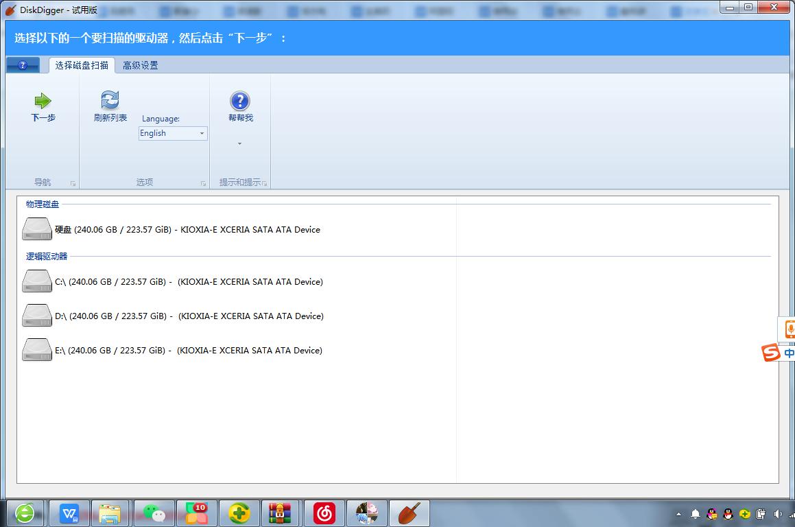Image resolution: width=795 pixels, height=527 pixels.
Task: Expand the arrow below the 帮帮我 button
Action: pos(239,144)
